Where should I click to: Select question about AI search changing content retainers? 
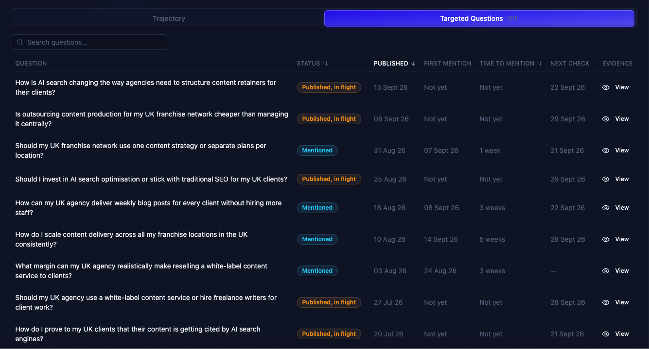coord(146,87)
